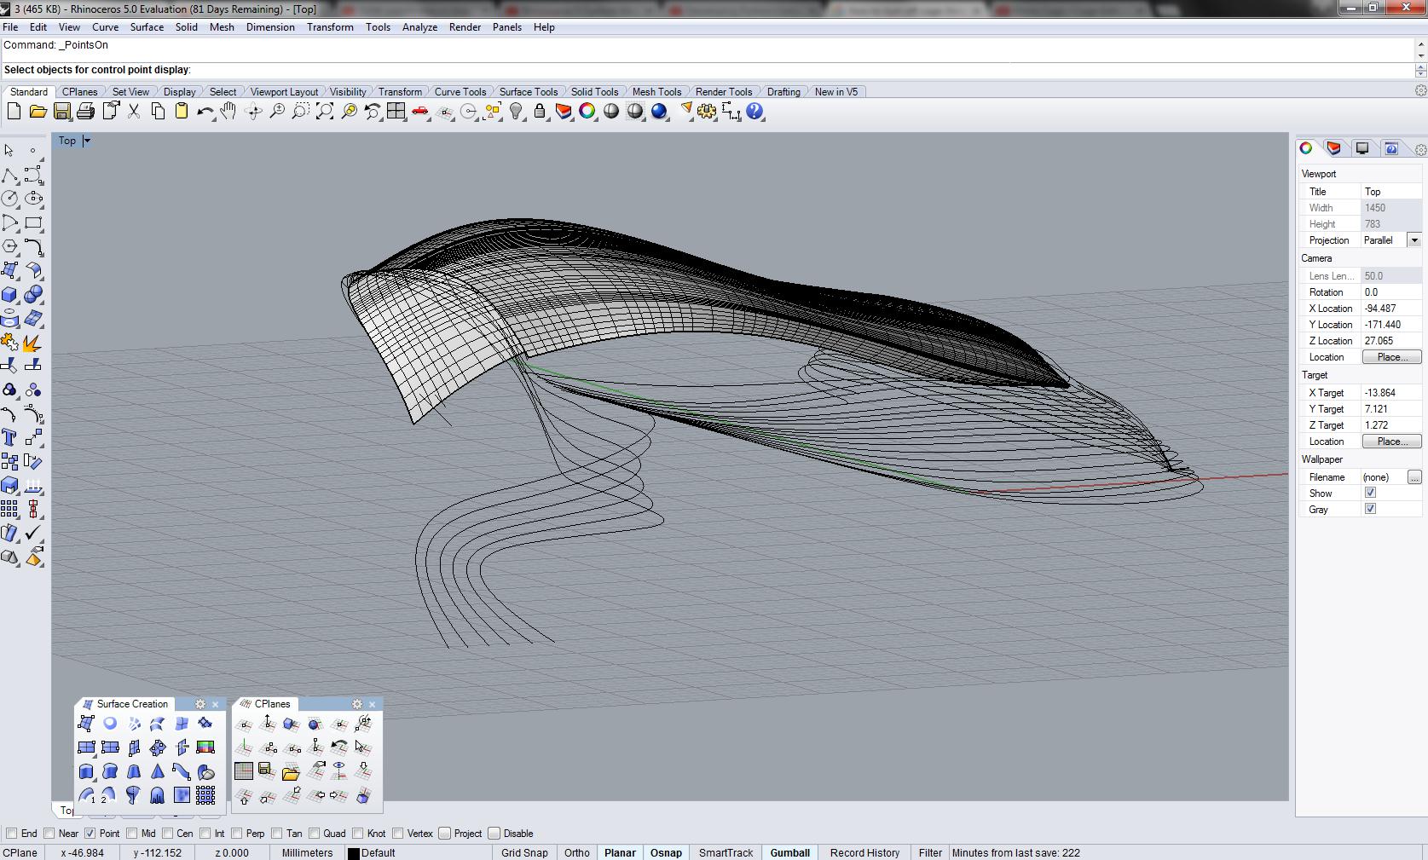The image size is (1428, 860).
Task: Open toolbar options gear at tab row end
Action: [1420, 91]
